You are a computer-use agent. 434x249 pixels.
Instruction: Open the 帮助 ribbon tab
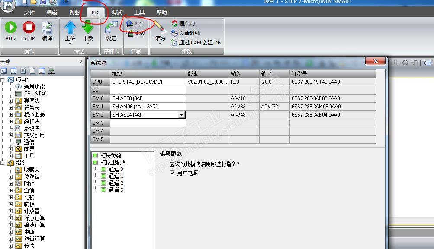click(x=162, y=13)
